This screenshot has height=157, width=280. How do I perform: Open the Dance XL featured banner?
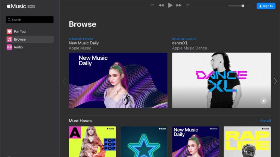tap(221, 80)
